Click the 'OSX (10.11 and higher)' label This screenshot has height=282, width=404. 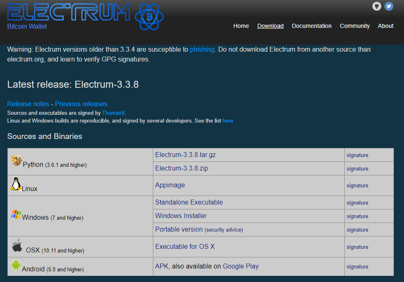[x=55, y=250]
